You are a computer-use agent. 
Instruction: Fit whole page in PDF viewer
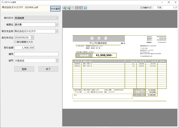coord(72,8)
